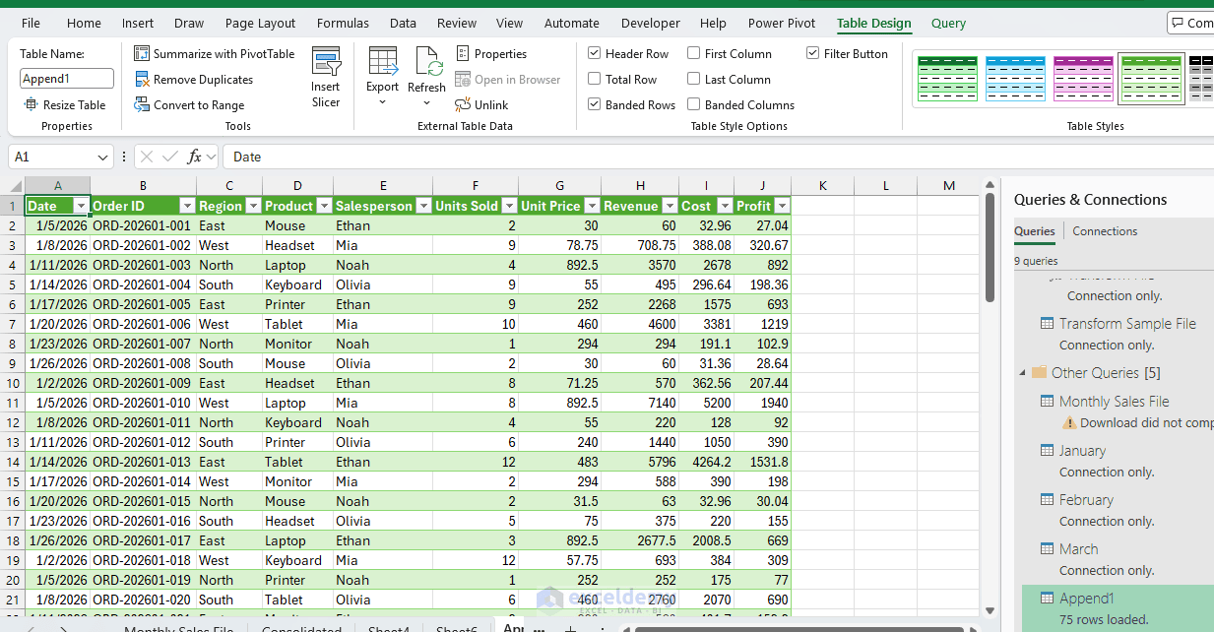Switch to the Formulas ribbon tab
The image size is (1214, 632).
click(344, 24)
